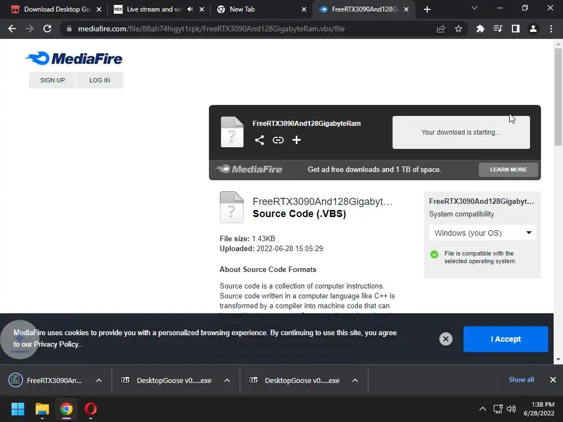Open Opera browser from taskbar

(x=91, y=409)
